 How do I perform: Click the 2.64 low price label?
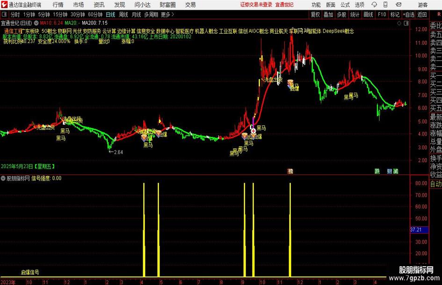118,152
